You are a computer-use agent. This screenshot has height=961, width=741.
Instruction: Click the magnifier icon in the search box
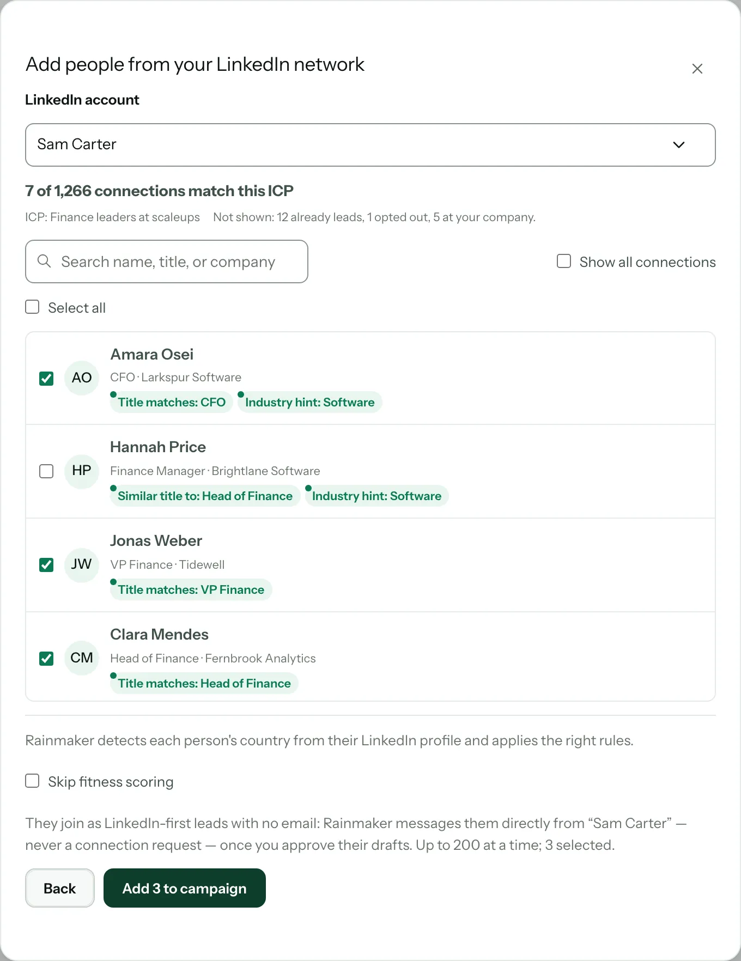coord(44,261)
